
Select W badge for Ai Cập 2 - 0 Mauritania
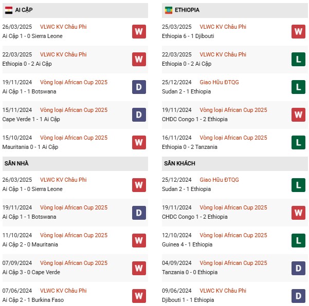click(x=138, y=240)
